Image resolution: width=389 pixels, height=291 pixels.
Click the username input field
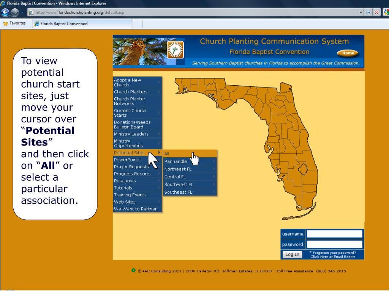pyautogui.click(x=334, y=234)
